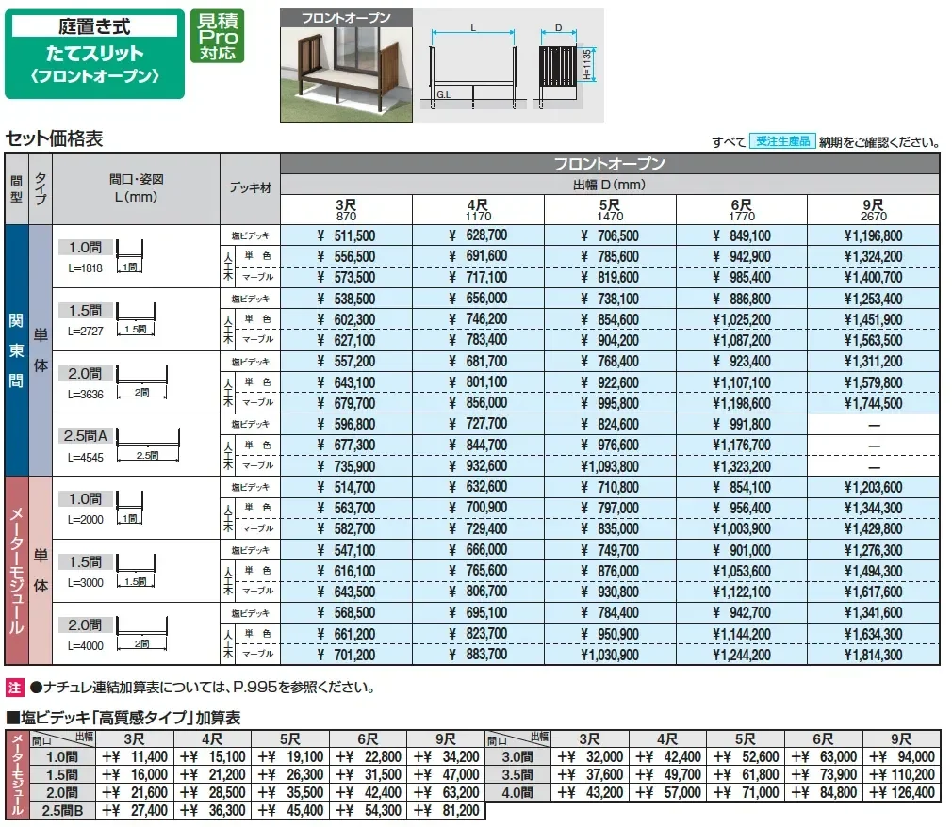The width and height of the screenshot is (952, 827).
Task: Click the 受注生産品 blue label badge
Action: pos(782,141)
